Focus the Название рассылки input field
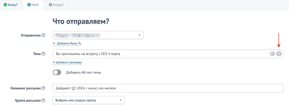This screenshot has width=289, height=108. (x=168, y=88)
